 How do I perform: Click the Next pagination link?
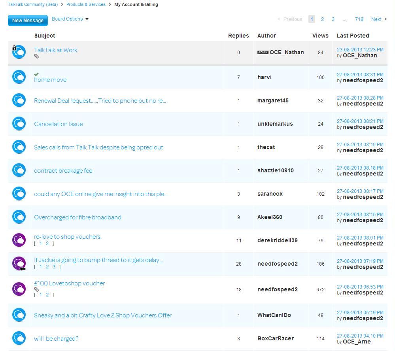376,19
